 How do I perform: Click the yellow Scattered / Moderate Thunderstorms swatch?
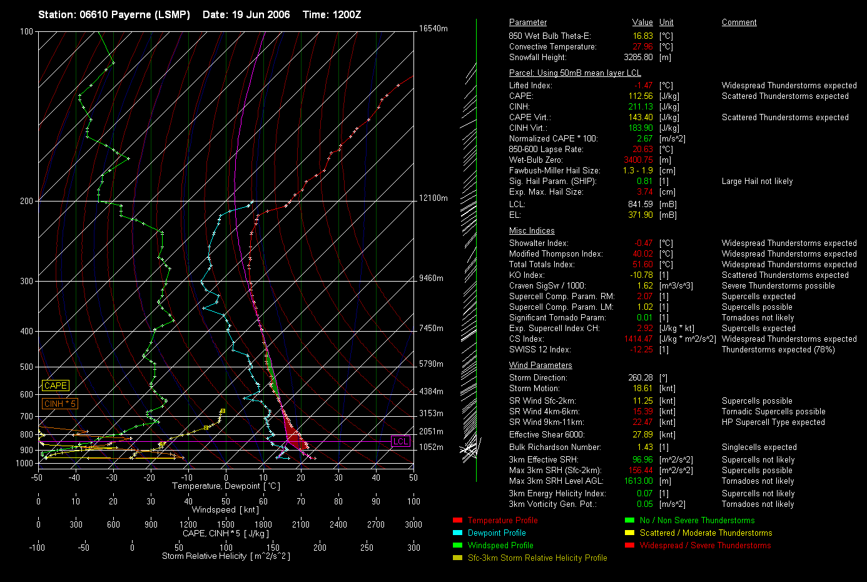click(629, 533)
